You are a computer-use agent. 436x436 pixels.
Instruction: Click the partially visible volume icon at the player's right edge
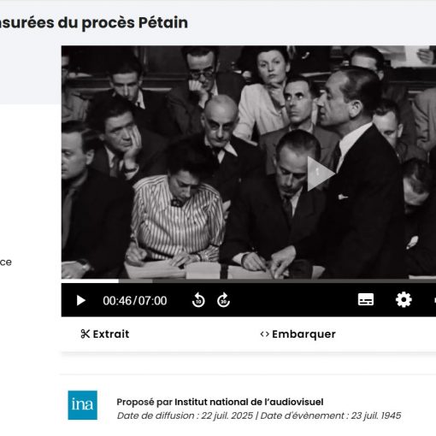pyautogui.click(x=434, y=300)
